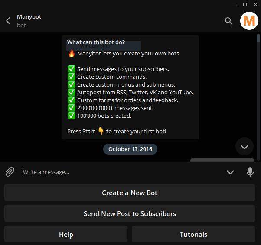The width and height of the screenshot is (261, 245).
Task: Open Manybot profile avatar
Action: [249, 21]
